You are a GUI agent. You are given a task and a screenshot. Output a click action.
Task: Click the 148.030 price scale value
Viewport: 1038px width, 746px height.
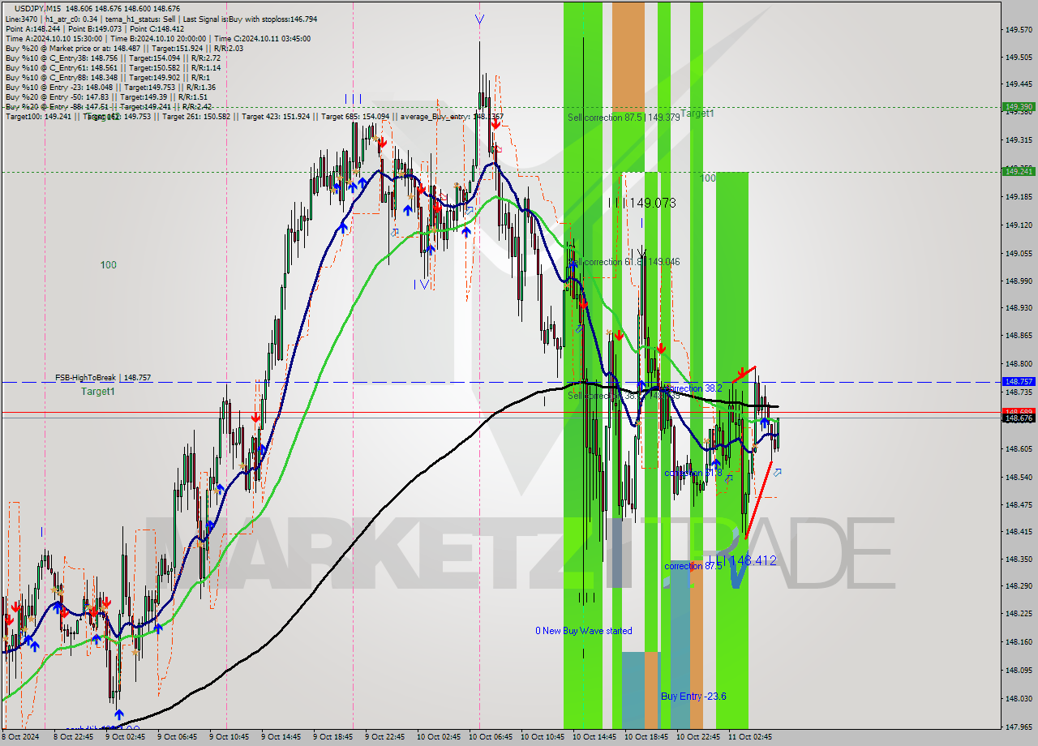coord(1019,698)
